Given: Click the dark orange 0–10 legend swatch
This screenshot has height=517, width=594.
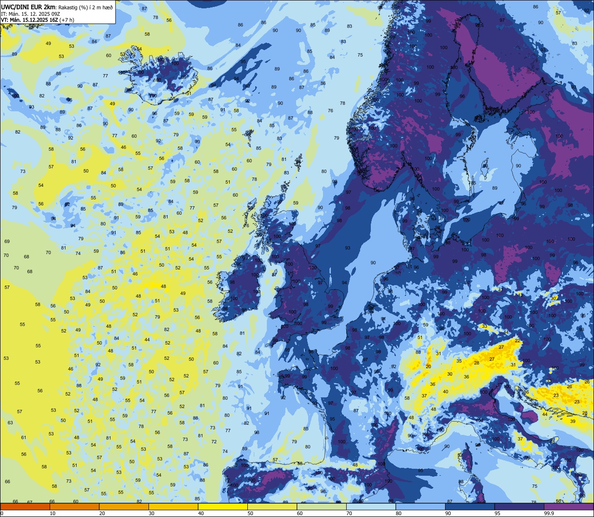Looking at the screenshot, I should (x=25, y=506).
